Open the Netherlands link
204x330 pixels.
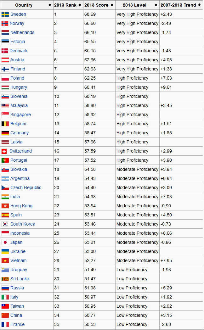point(22,32)
